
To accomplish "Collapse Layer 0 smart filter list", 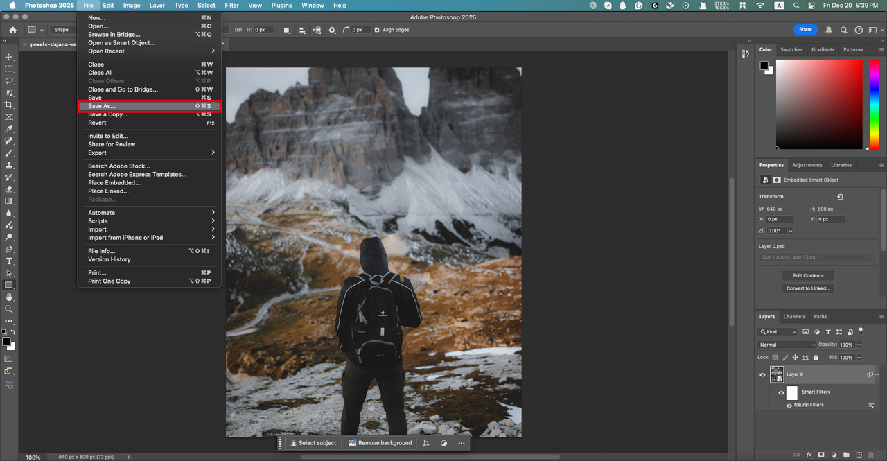I will click(x=877, y=374).
